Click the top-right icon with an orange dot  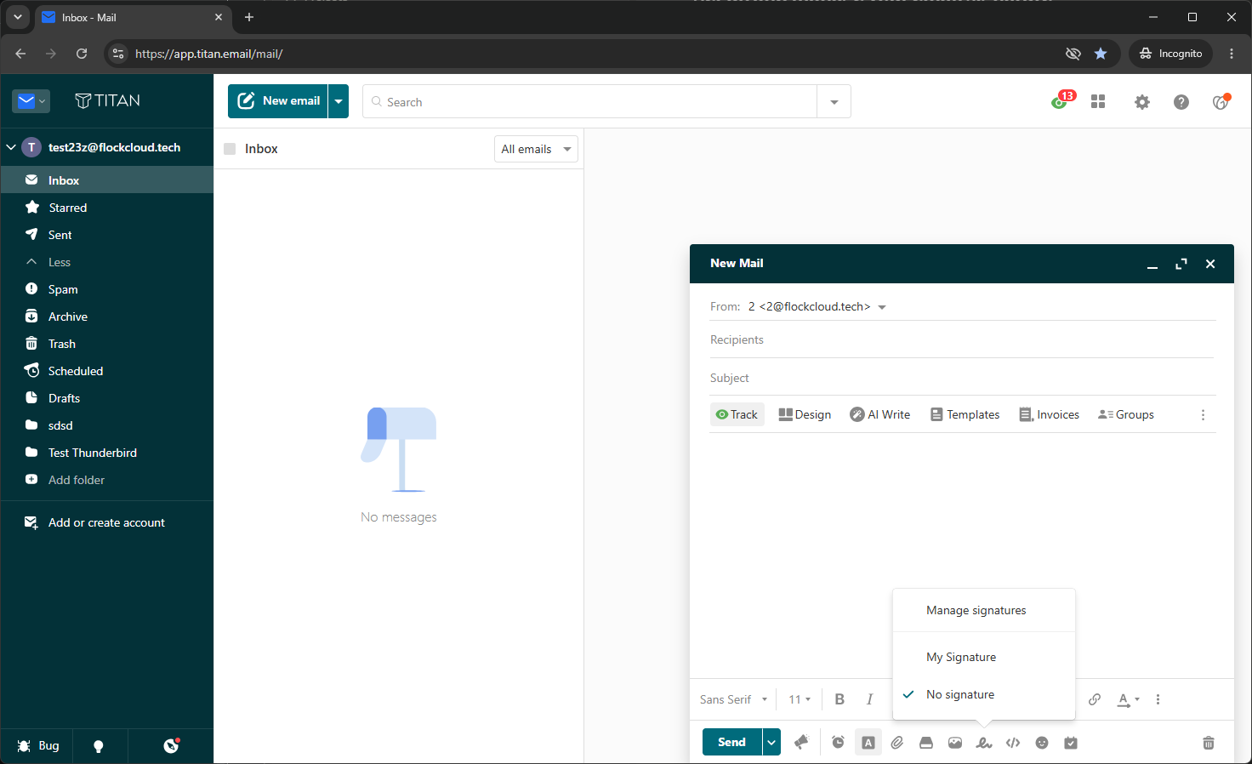(1221, 101)
